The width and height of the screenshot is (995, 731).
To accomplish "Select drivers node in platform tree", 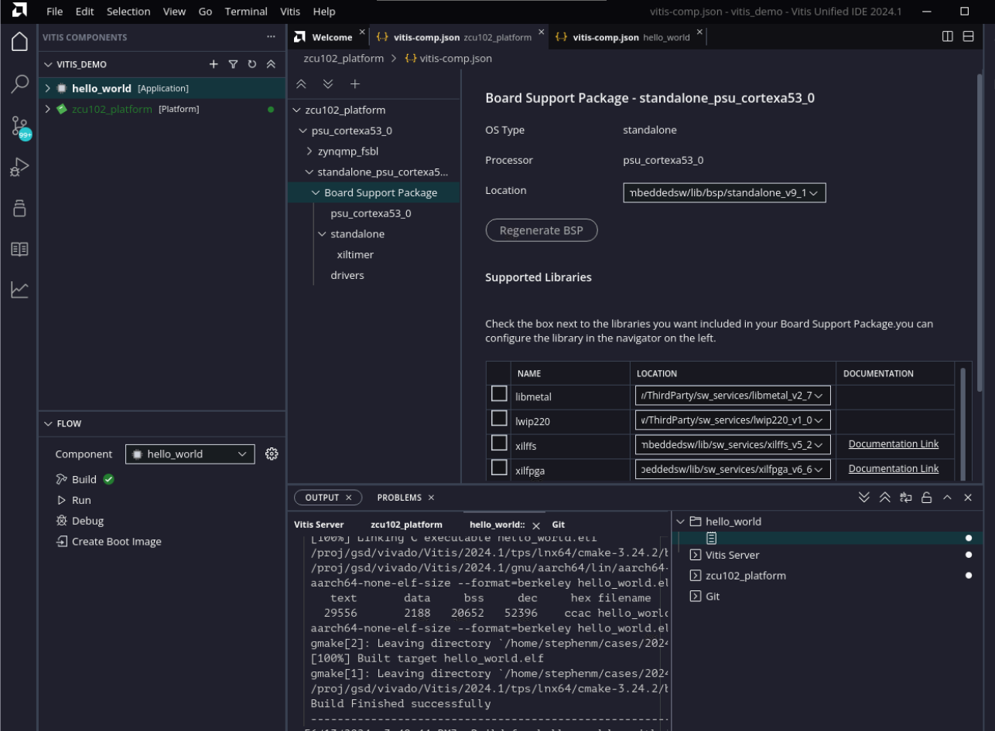I will pyautogui.click(x=347, y=275).
